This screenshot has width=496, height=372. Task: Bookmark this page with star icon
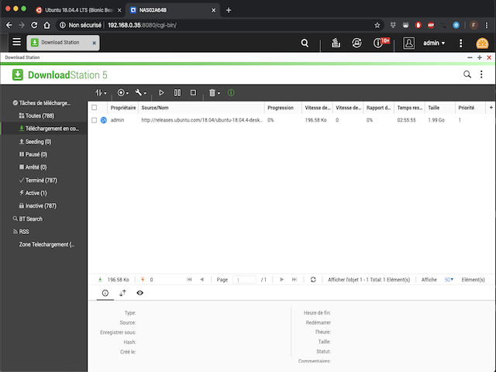(377, 25)
